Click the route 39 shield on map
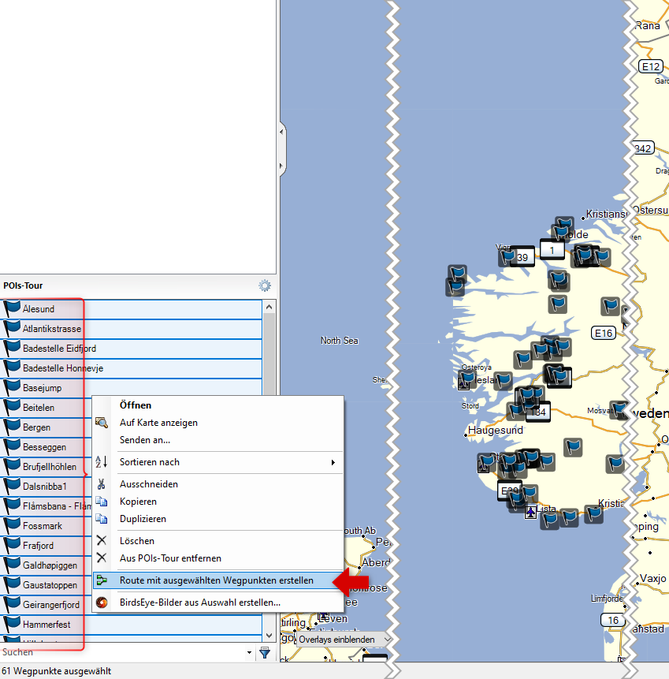 point(522,257)
